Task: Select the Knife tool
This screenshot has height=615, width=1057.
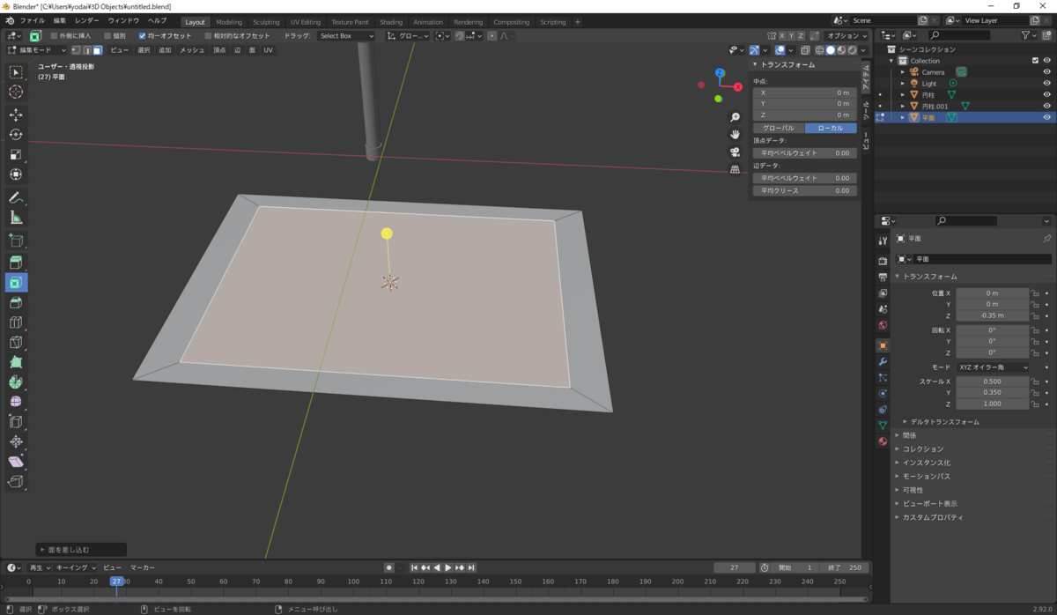Action: tap(16, 342)
